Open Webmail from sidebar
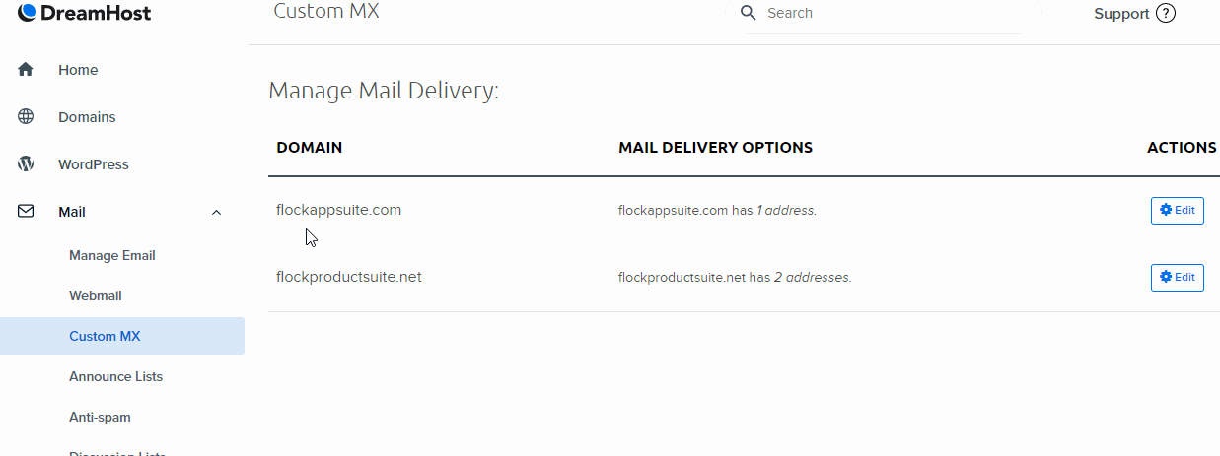Viewport: 1220px width, 456px height. point(96,295)
